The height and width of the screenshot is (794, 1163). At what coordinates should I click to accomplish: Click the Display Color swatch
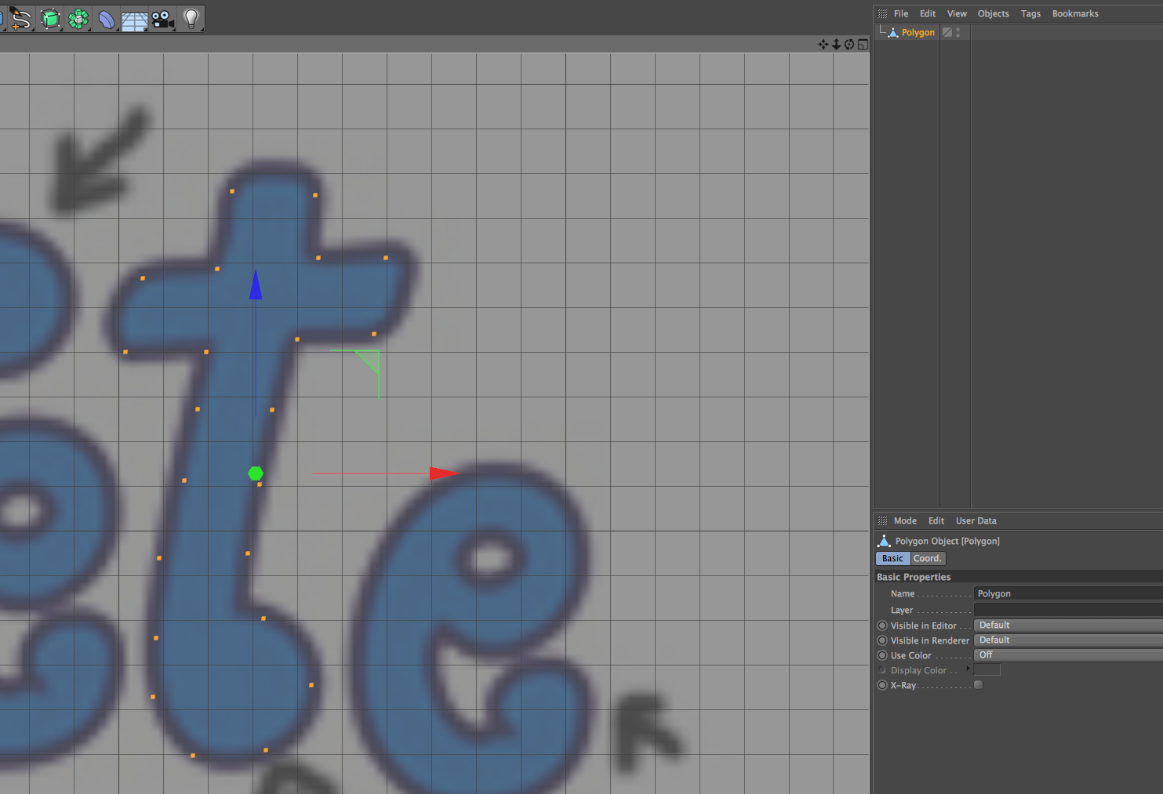click(987, 670)
